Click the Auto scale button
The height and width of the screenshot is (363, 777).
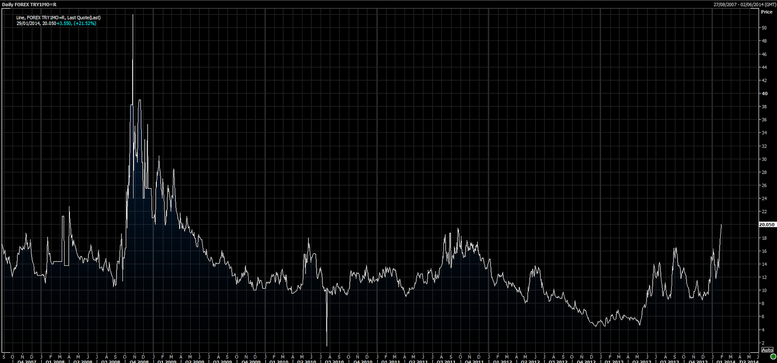pos(767,350)
